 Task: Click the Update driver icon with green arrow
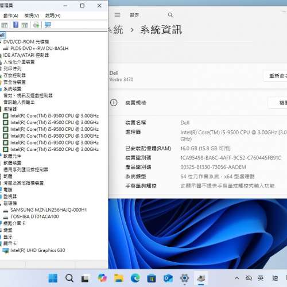[x=36, y=25]
